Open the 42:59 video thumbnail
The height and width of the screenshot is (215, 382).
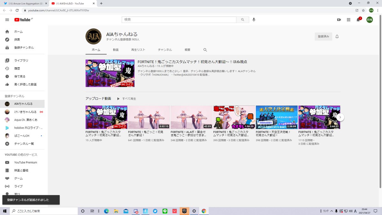[x=191, y=117]
